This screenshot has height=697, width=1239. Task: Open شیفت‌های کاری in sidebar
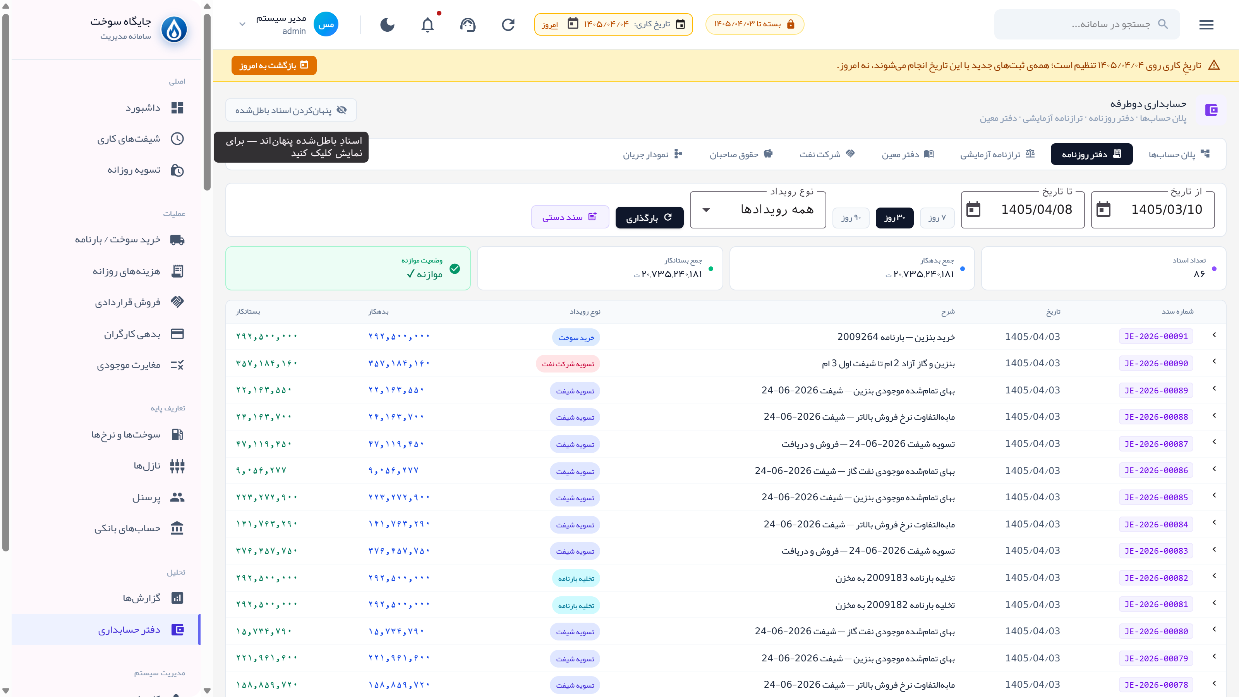106,139
